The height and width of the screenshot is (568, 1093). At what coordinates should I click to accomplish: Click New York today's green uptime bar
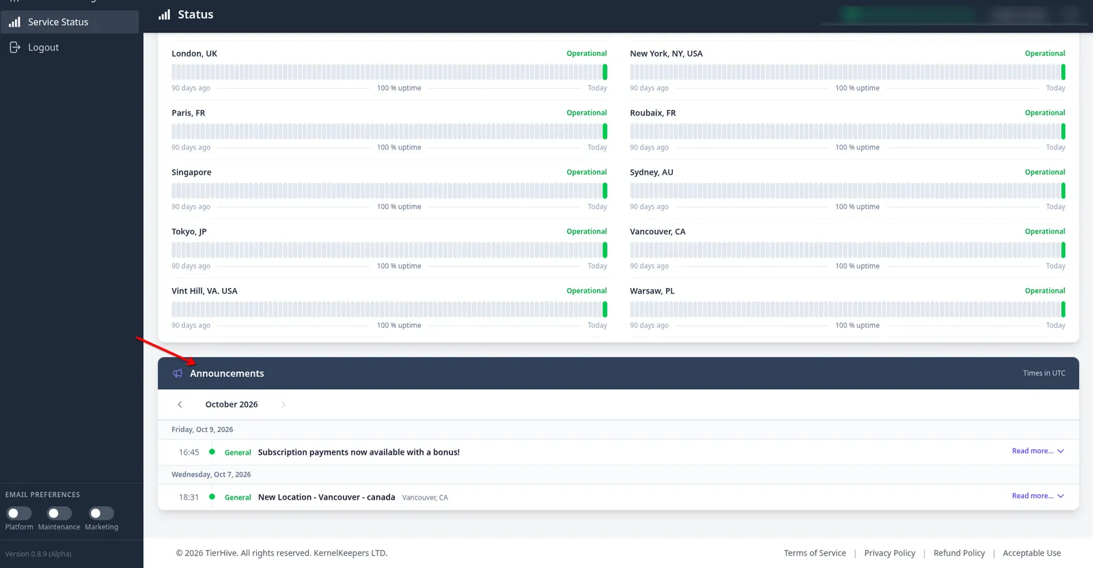click(x=1063, y=72)
